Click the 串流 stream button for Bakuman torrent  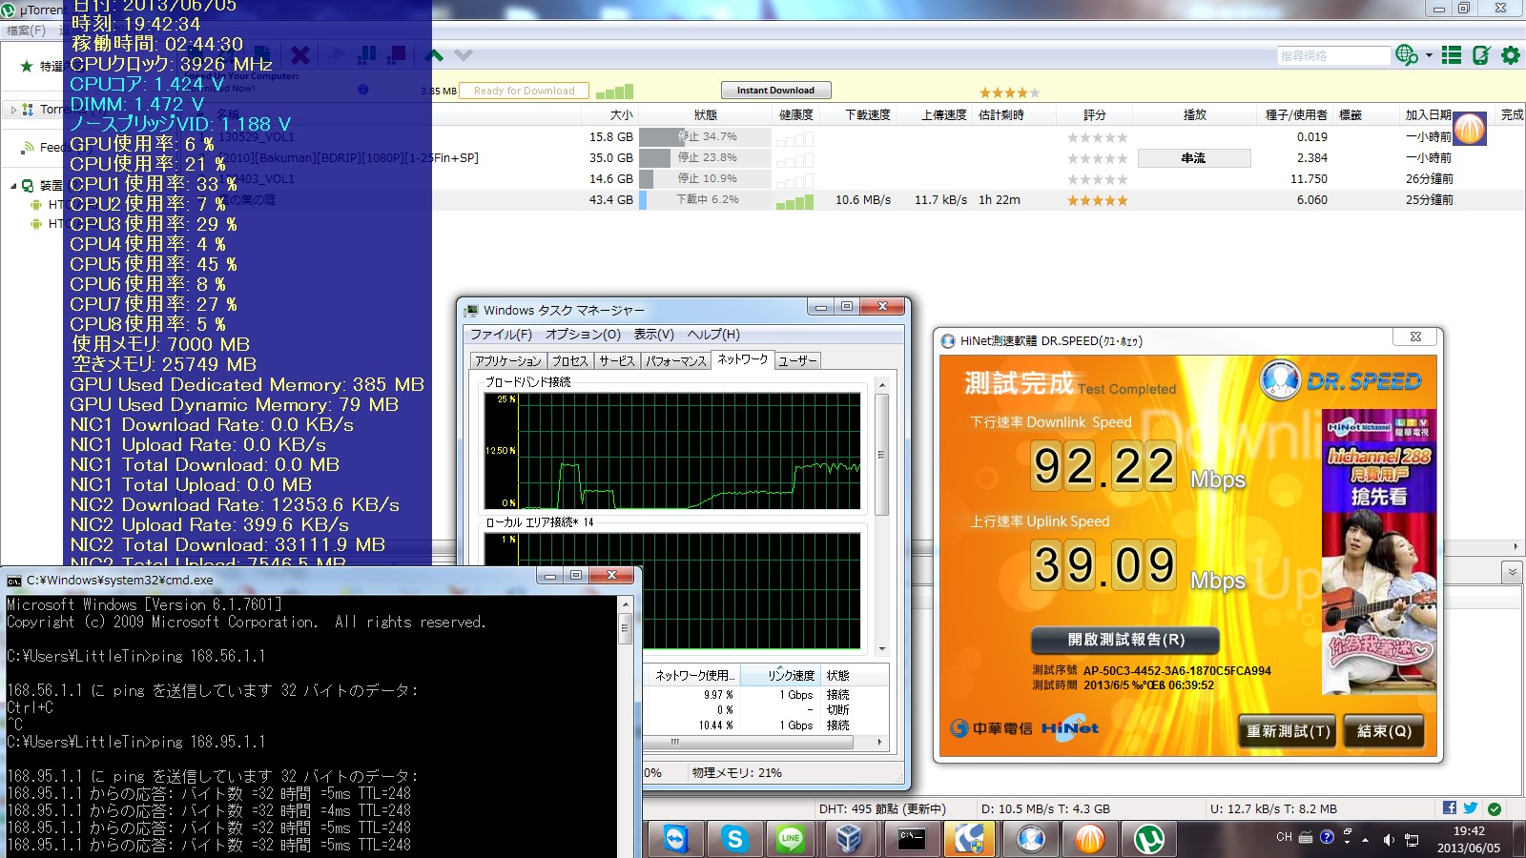click(x=1194, y=158)
